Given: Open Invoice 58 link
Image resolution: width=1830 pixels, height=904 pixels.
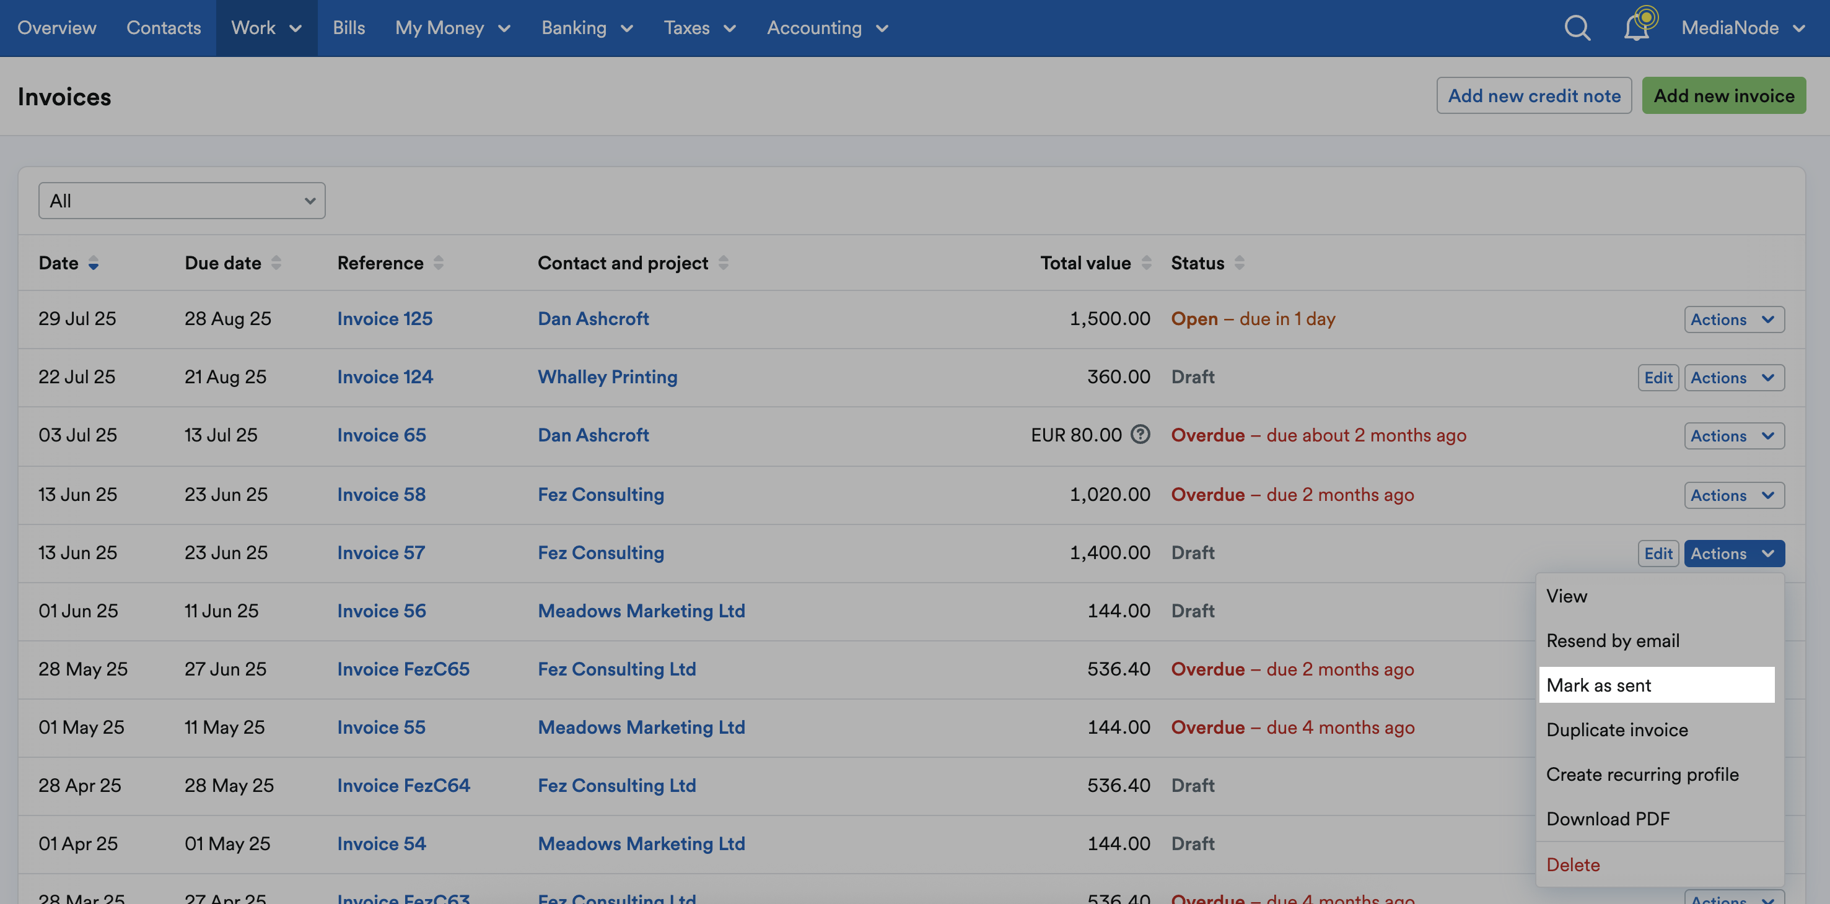Looking at the screenshot, I should pos(382,495).
